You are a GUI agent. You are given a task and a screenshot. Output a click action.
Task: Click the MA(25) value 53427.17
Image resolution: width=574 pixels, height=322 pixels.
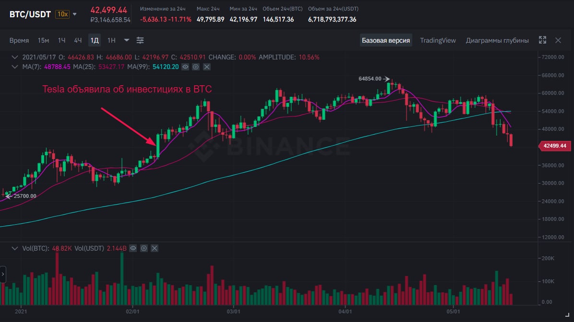click(x=111, y=67)
